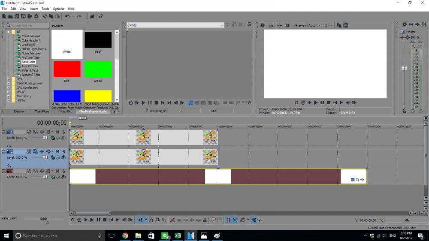
Task: Save the project with disk icon
Action: (x=17, y=16)
